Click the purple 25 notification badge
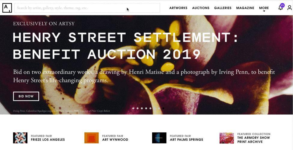 pyautogui.click(x=282, y=5)
